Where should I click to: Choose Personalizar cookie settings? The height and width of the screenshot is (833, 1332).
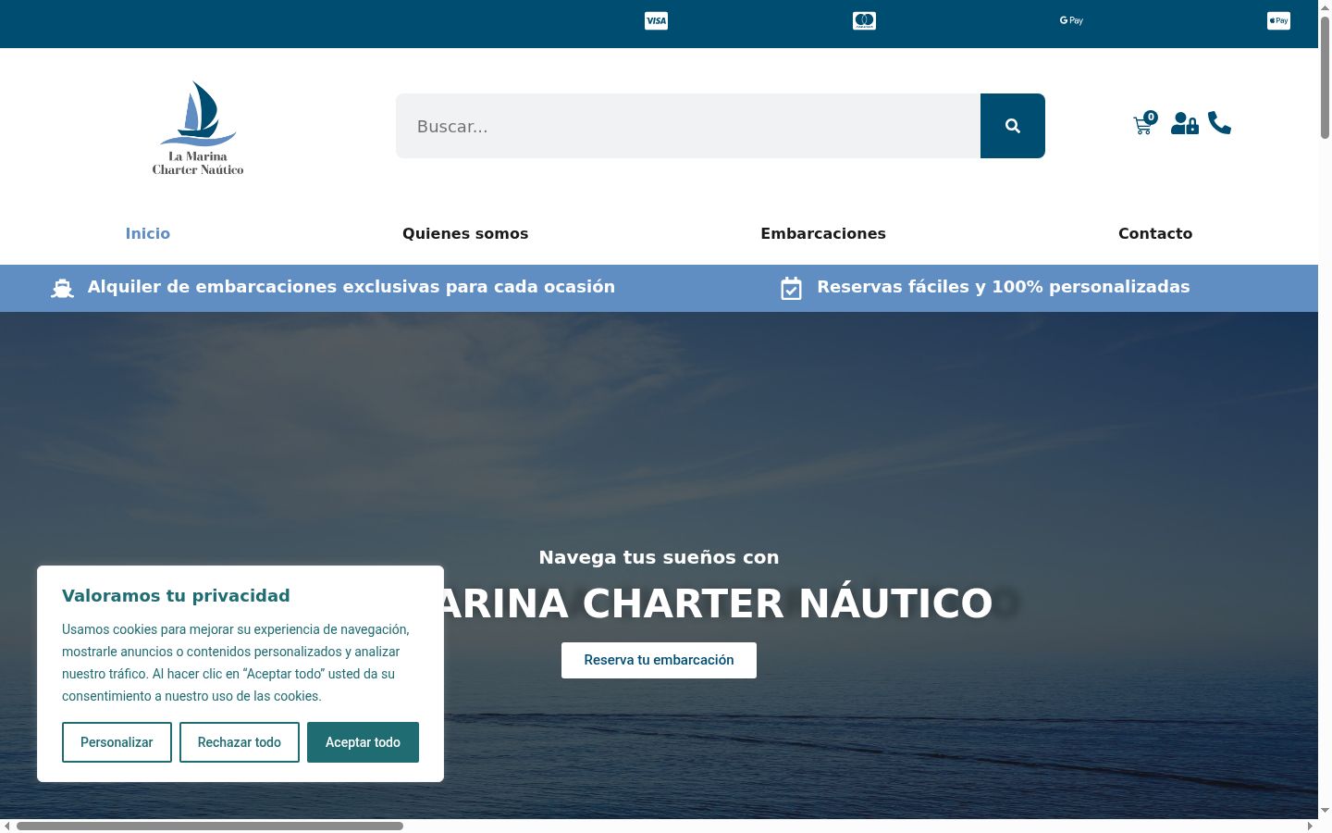coord(117,742)
